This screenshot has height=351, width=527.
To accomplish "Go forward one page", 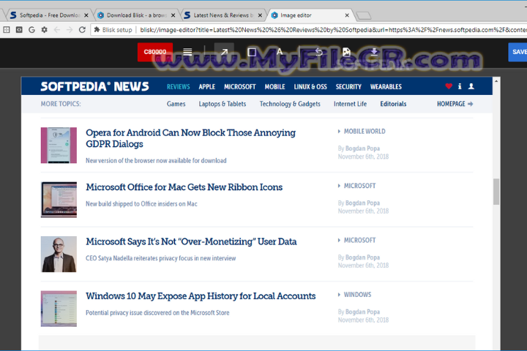I will point(70,29).
